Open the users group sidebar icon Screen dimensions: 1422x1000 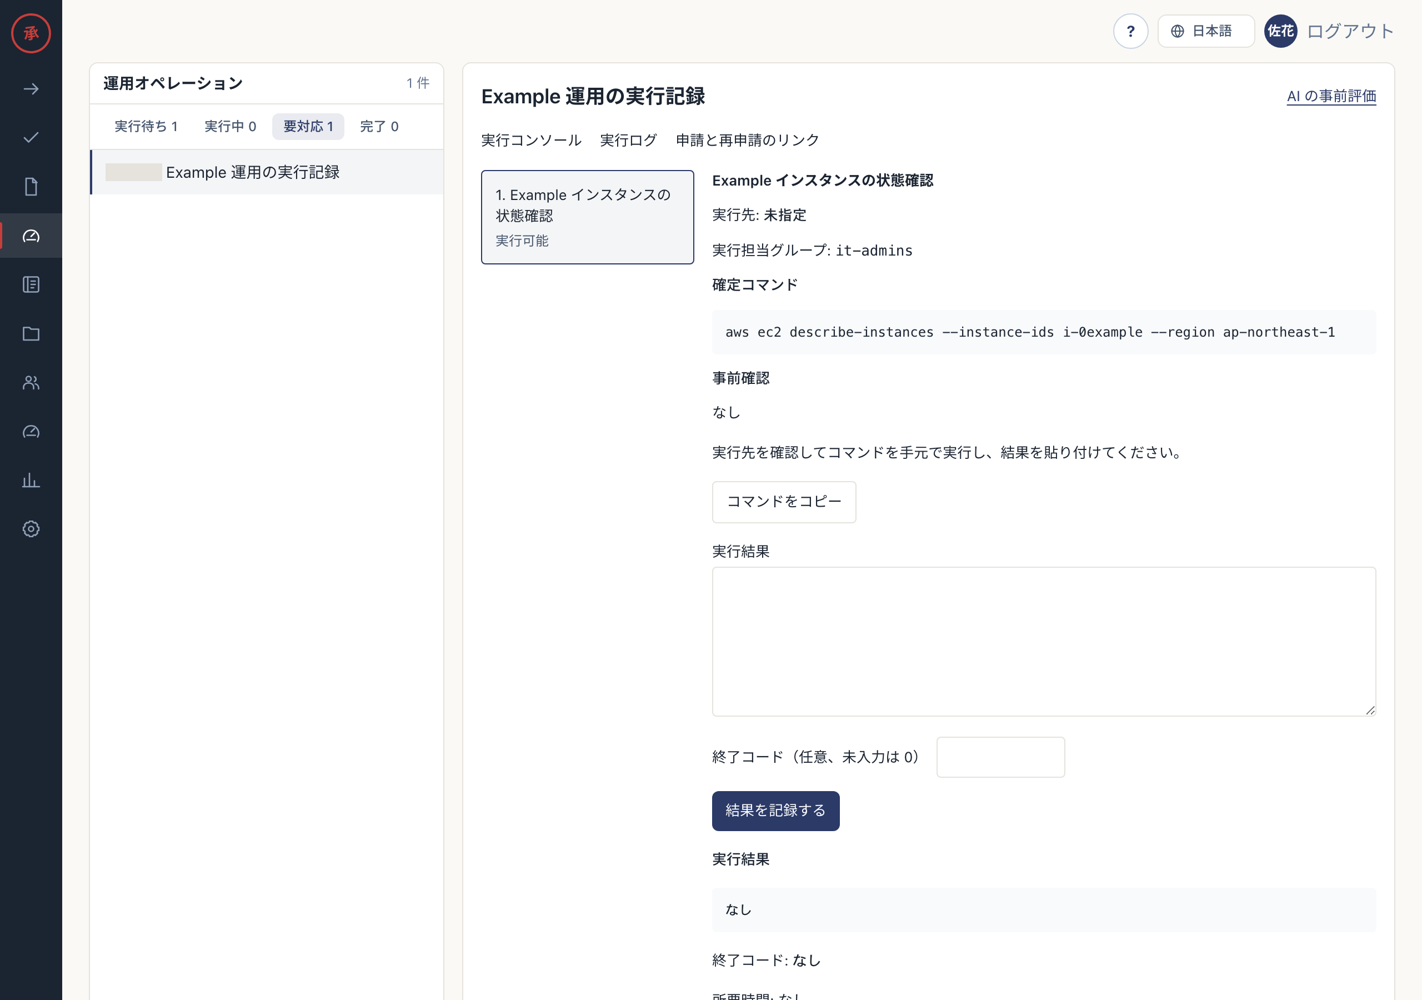click(31, 382)
